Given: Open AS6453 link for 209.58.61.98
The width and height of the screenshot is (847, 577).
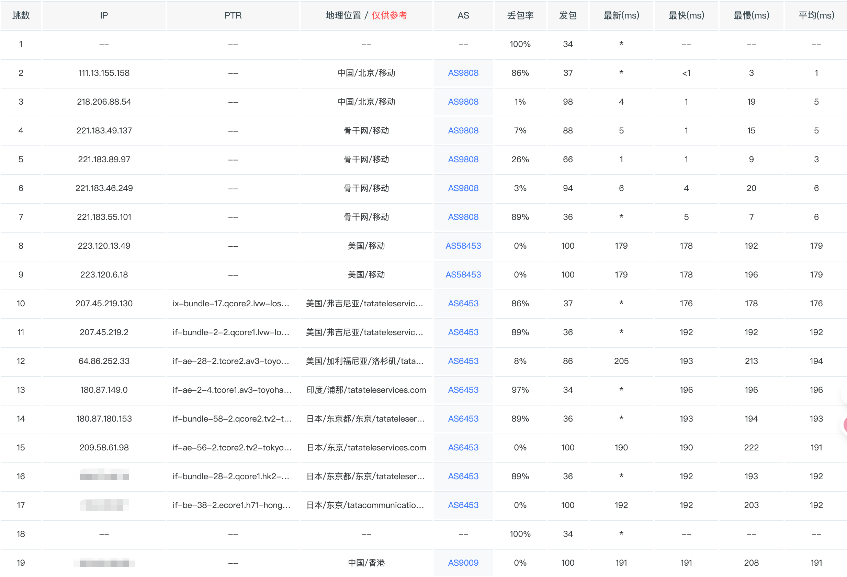Looking at the screenshot, I should [x=463, y=447].
